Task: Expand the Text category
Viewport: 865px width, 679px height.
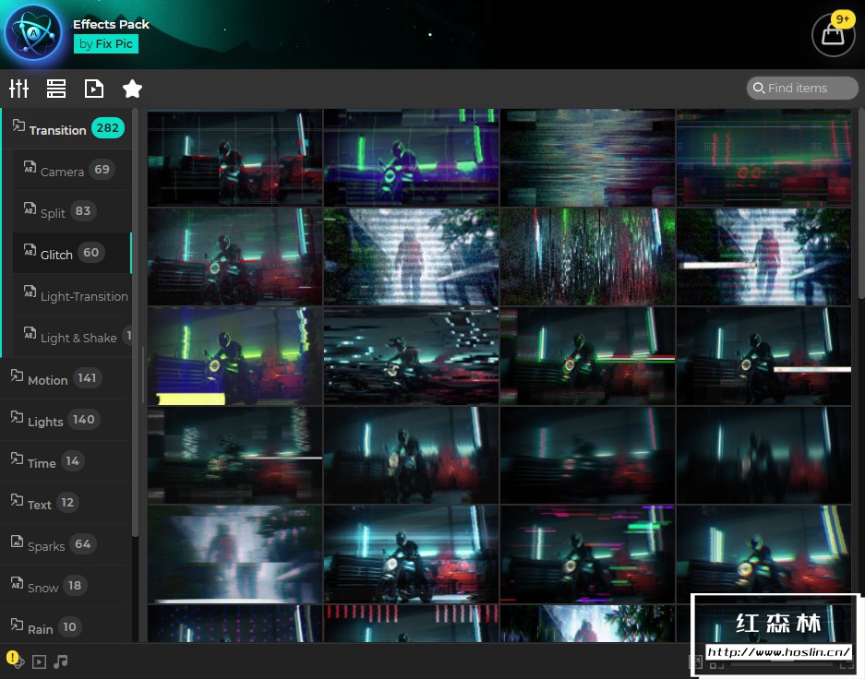Action: point(66,503)
